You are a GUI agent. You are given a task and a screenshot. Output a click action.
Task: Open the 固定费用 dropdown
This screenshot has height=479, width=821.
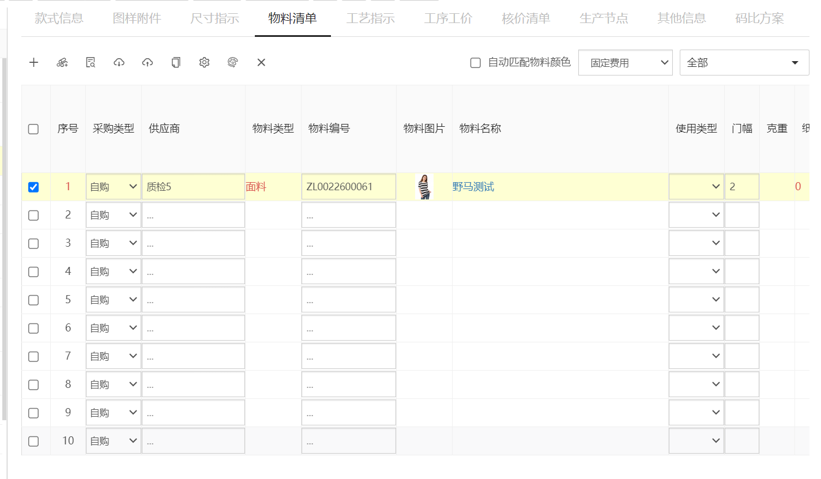(625, 63)
